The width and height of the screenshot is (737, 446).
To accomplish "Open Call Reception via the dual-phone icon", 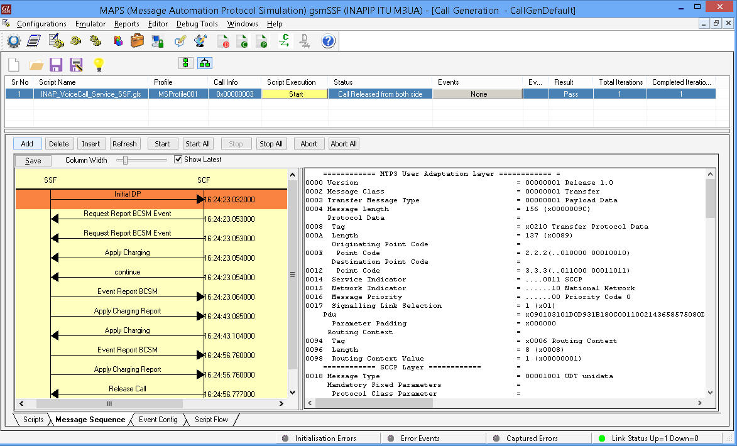I will coord(96,41).
